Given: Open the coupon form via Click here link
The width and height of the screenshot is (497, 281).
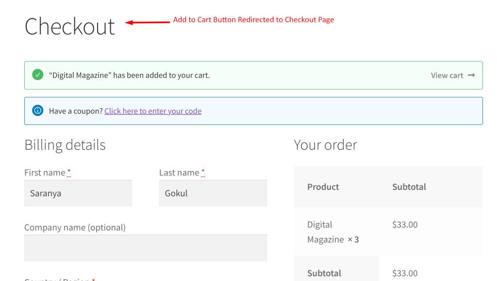Looking at the screenshot, I should 152,111.
